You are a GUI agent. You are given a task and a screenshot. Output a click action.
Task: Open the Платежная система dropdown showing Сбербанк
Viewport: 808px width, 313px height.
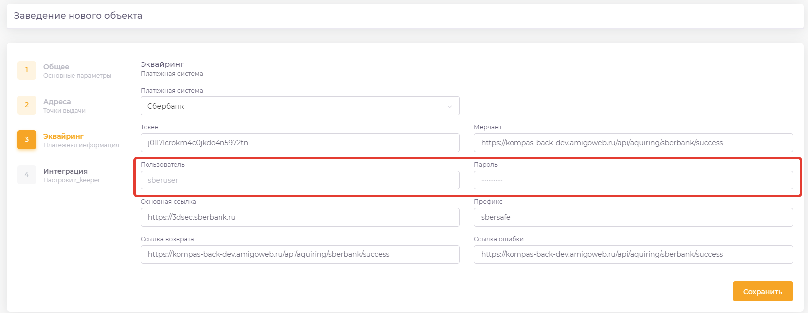[x=299, y=106]
